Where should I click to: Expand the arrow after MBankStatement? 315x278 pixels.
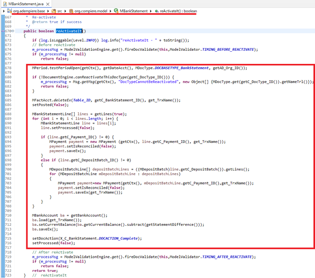click(x=150, y=11)
